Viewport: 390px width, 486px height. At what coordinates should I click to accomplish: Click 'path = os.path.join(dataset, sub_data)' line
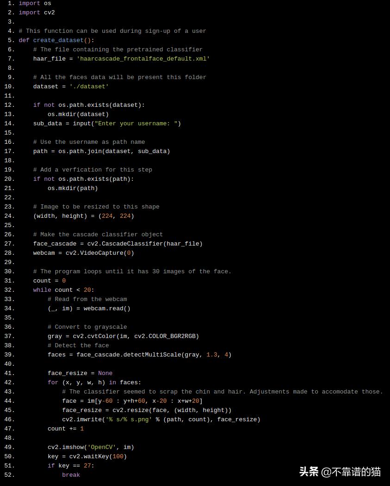(x=101, y=151)
